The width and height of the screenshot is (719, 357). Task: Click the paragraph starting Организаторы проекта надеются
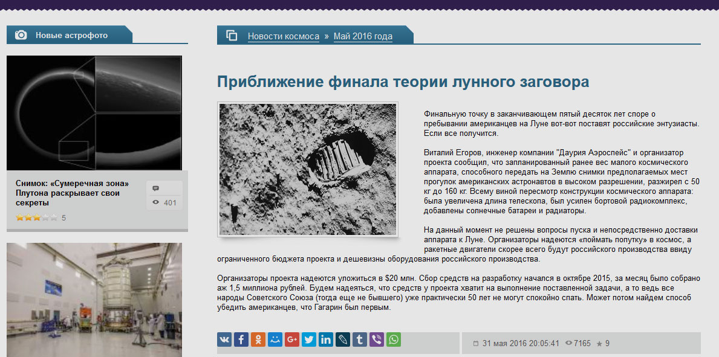coord(458,293)
